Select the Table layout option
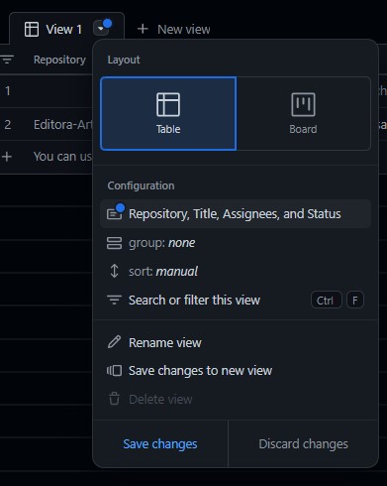This screenshot has height=486, width=387. coord(168,113)
